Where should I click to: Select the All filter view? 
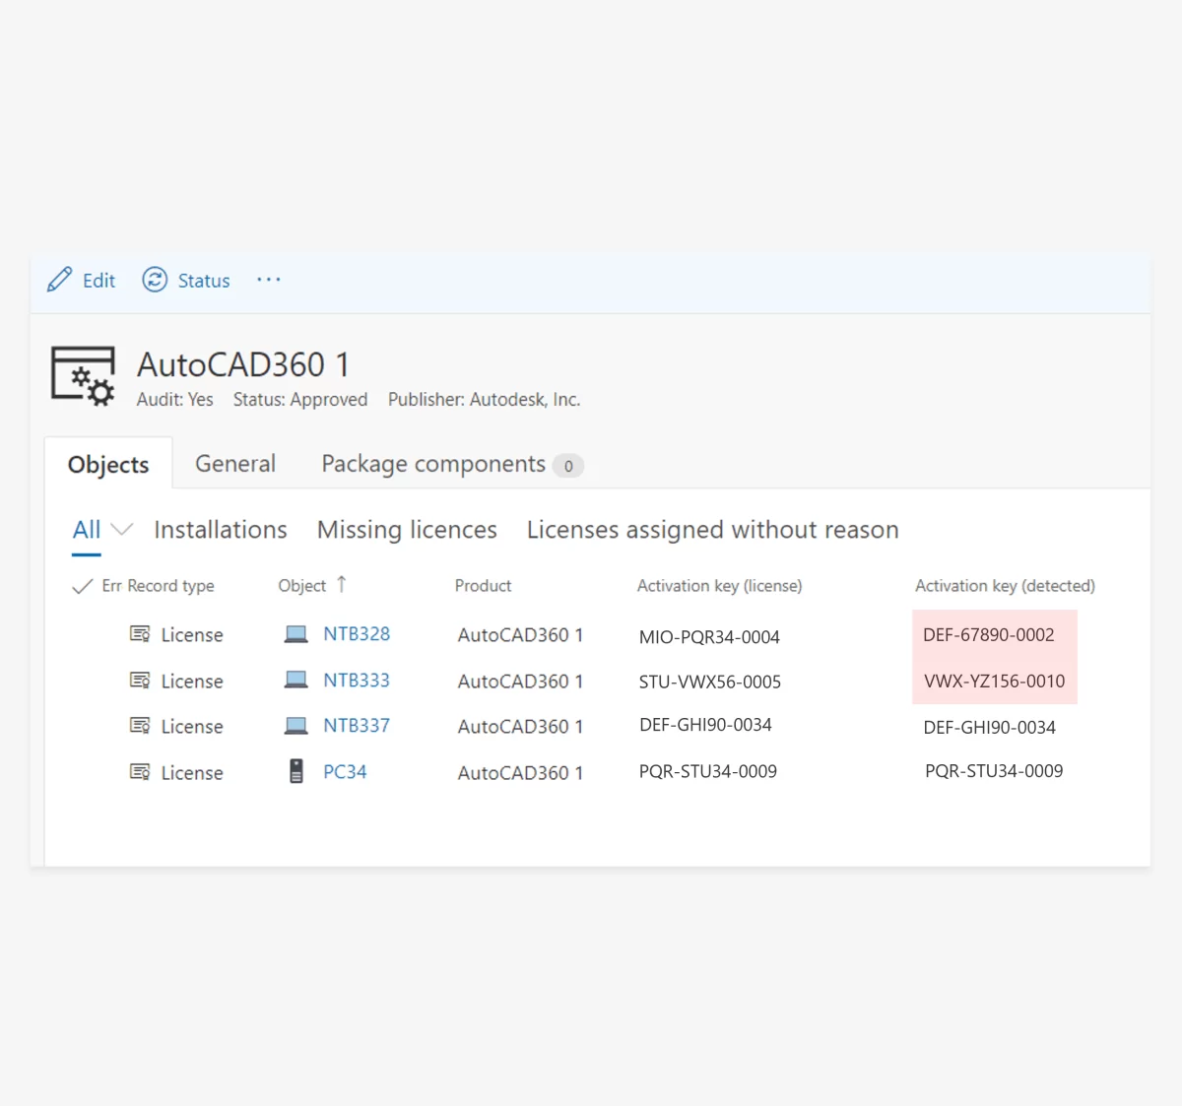pos(87,530)
